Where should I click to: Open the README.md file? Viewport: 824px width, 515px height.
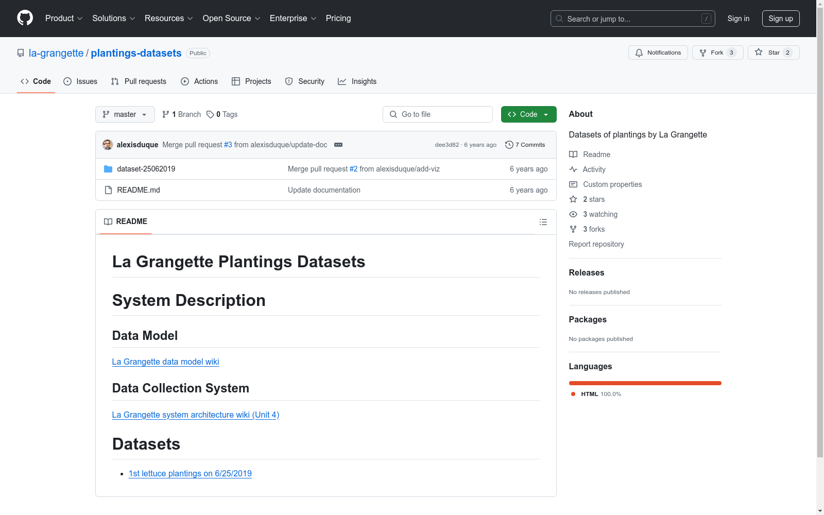(139, 190)
